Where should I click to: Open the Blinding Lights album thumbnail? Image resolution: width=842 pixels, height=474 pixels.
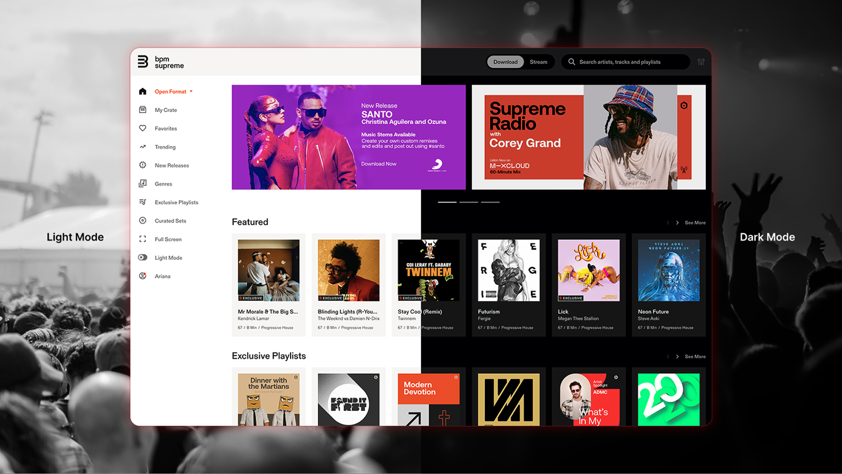click(348, 270)
